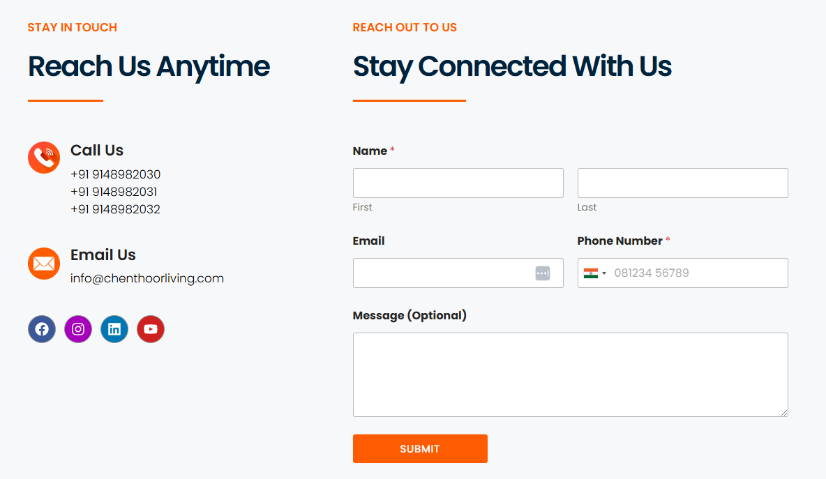Click the orange SUBMIT button
Viewport: 826px width, 479px height.
coord(421,449)
